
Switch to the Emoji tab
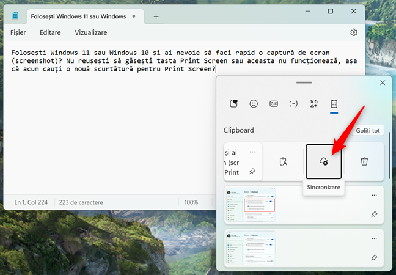click(254, 103)
